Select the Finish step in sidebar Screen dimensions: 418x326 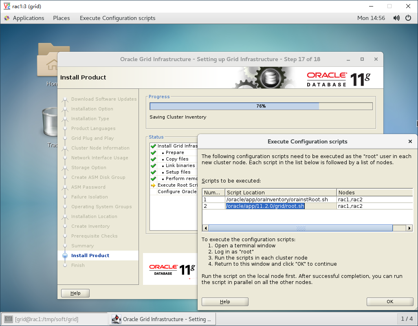[78, 265]
